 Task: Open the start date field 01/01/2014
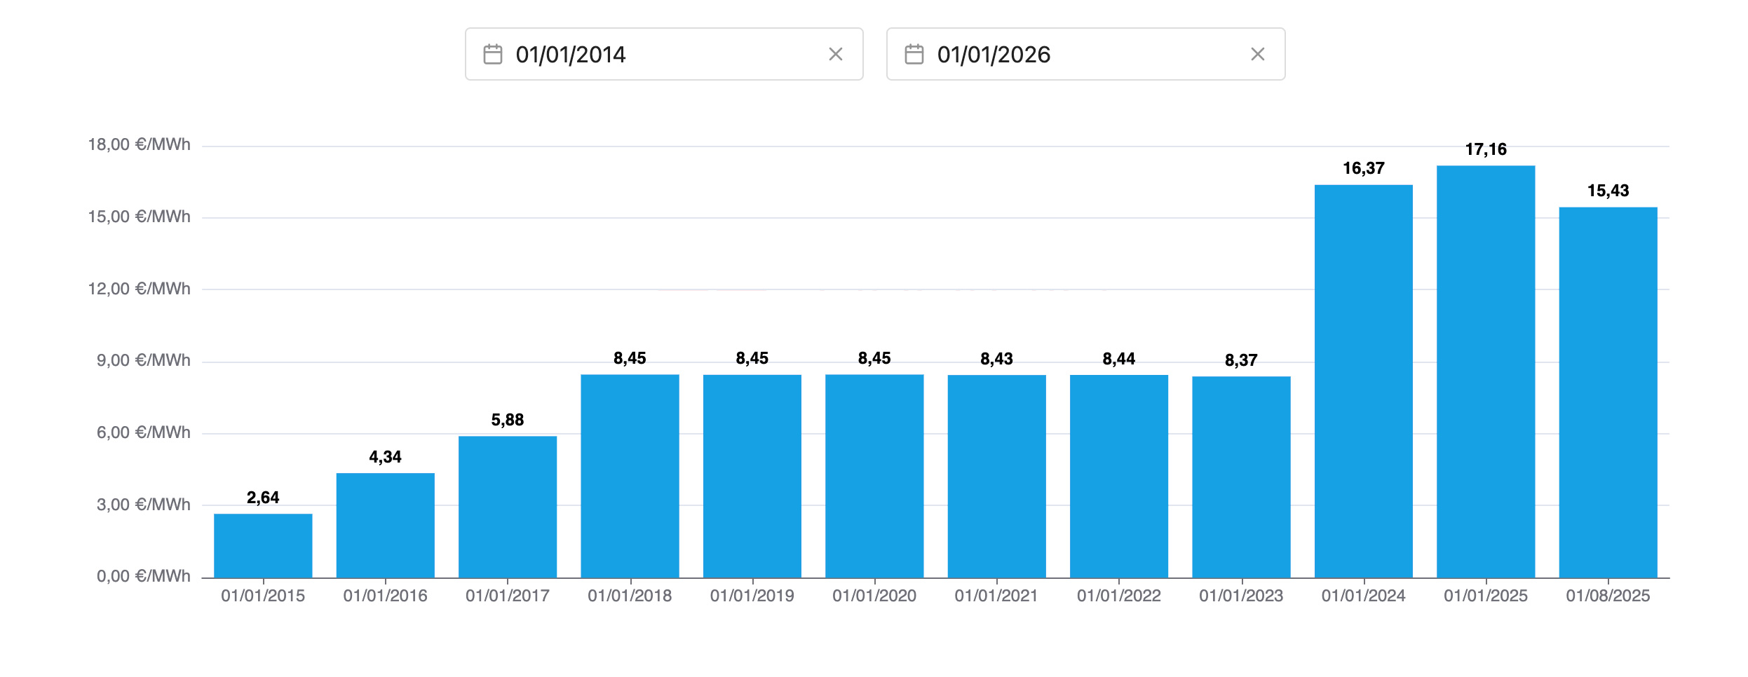tap(659, 55)
